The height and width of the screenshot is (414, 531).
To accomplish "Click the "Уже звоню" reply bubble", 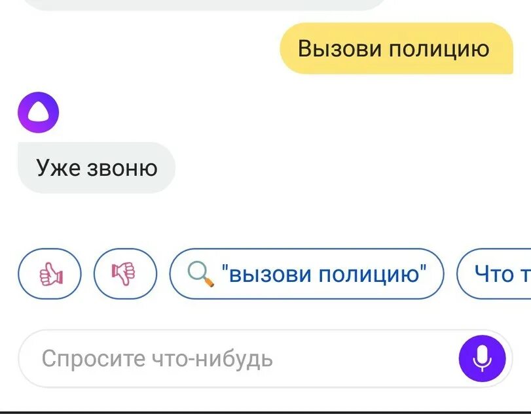I will [96, 168].
